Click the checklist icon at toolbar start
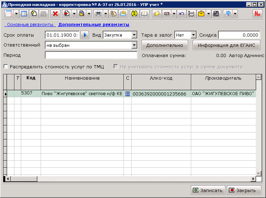 [9, 14]
